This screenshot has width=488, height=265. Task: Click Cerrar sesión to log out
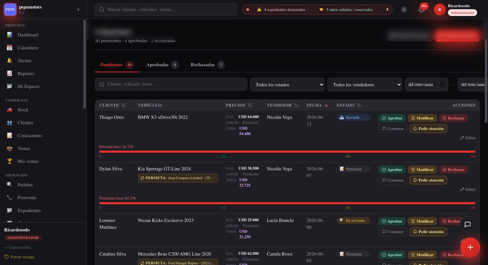pyautogui.click(x=17, y=248)
